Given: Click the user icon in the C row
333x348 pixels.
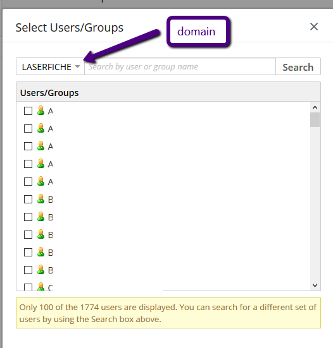Looking at the screenshot, I should 41,286.
